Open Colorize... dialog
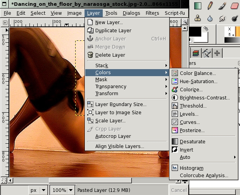 tap(204, 89)
